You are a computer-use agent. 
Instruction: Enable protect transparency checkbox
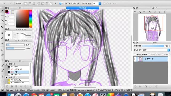pyautogui.click(x=135, y=54)
